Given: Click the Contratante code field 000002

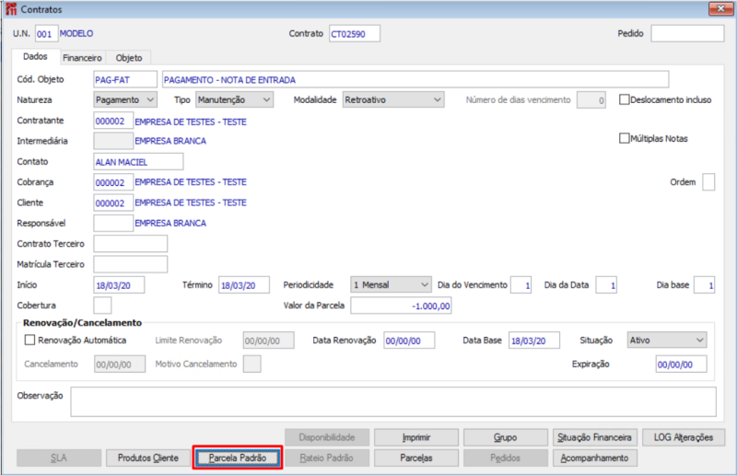Looking at the screenshot, I should [113, 121].
